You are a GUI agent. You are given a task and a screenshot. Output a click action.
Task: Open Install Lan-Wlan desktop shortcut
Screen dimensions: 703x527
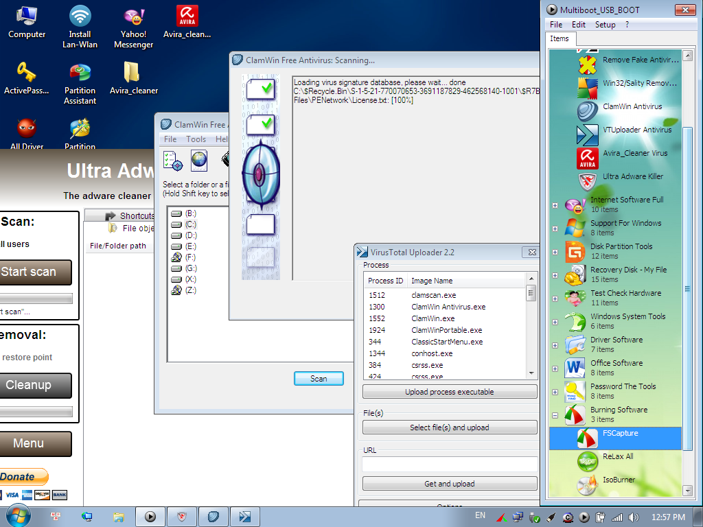[x=80, y=27]
